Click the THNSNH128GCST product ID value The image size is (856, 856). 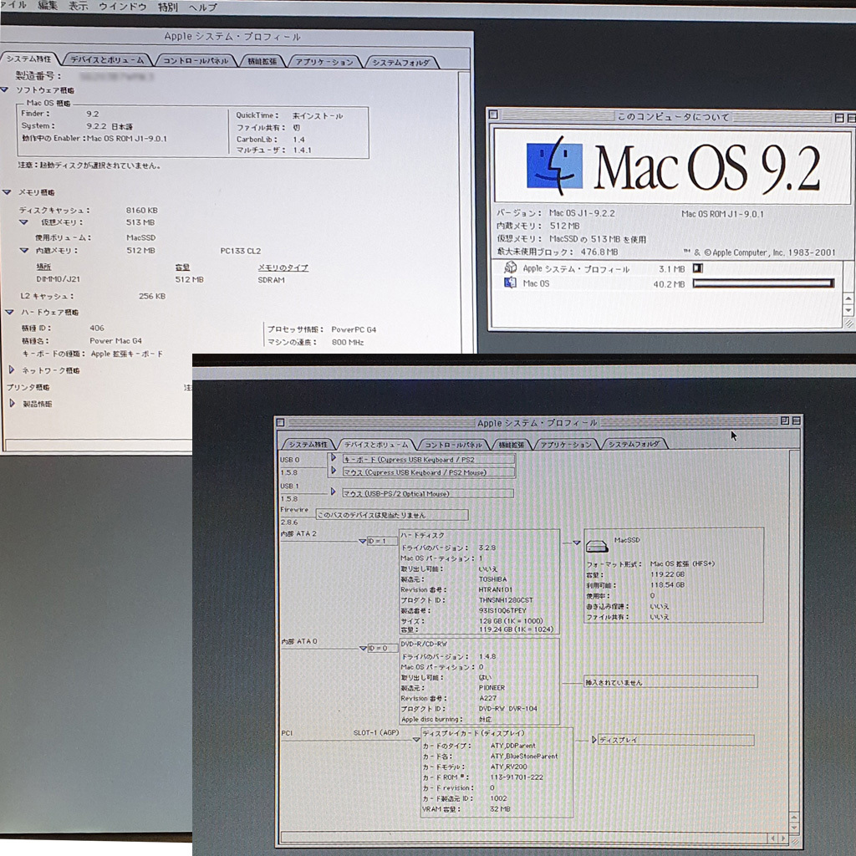(506, 599)
